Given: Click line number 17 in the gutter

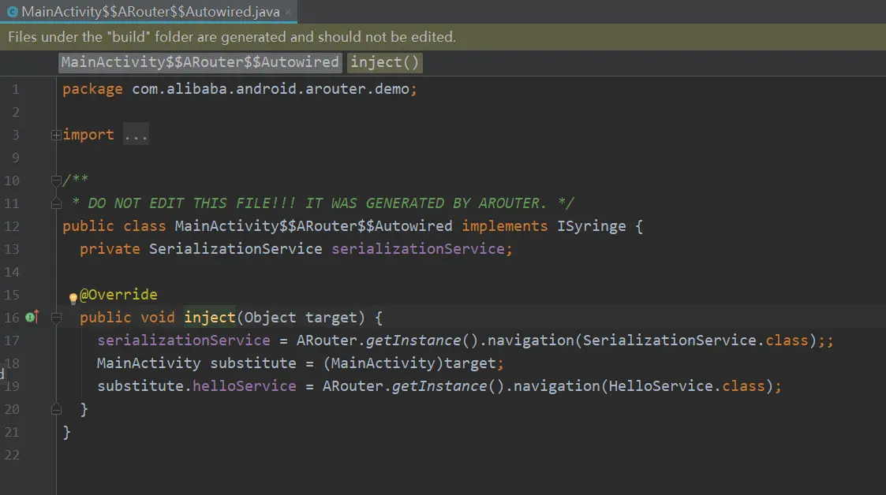Looking at the screenshot, I should point(12,341).
